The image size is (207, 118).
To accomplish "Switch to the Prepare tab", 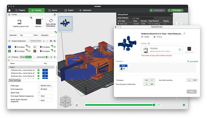I will pyautogui.click(x=20, y=10).
